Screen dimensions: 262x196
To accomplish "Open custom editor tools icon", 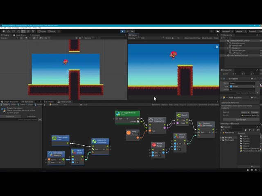I will 33,31.
